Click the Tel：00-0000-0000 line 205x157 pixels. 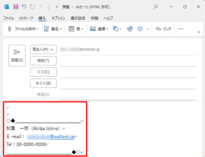click(x=26, y=144)
